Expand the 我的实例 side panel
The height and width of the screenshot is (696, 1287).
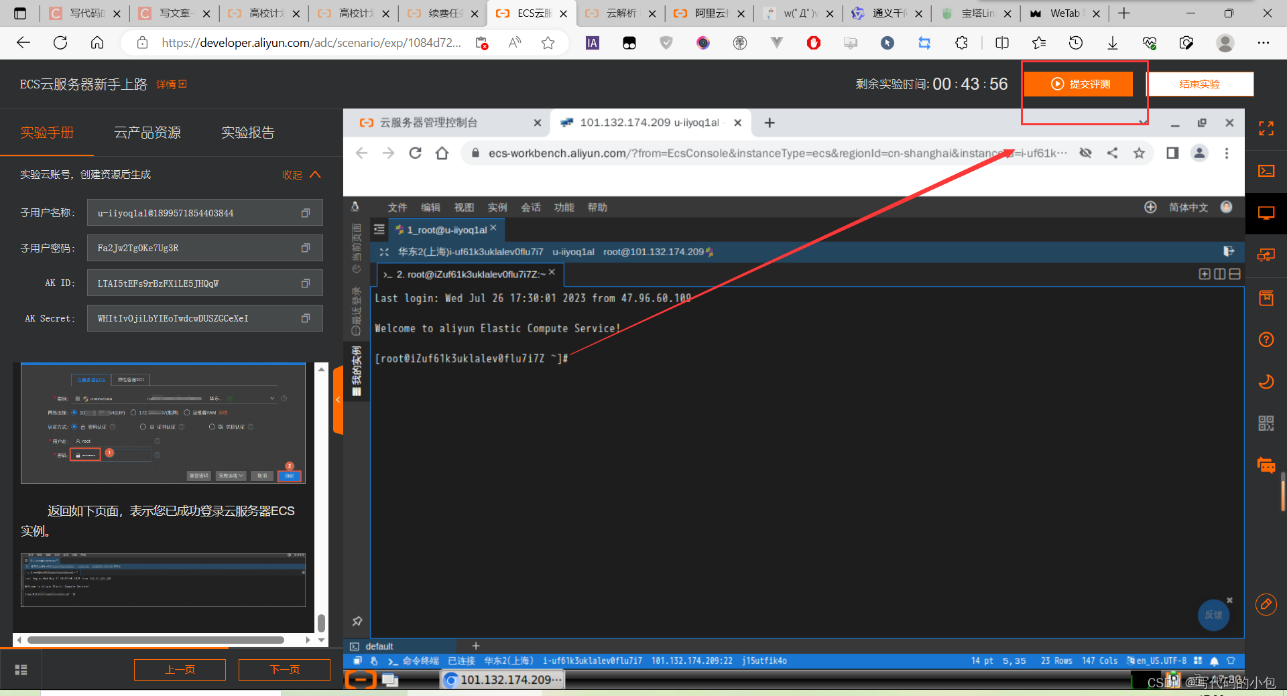click(357, 370)
